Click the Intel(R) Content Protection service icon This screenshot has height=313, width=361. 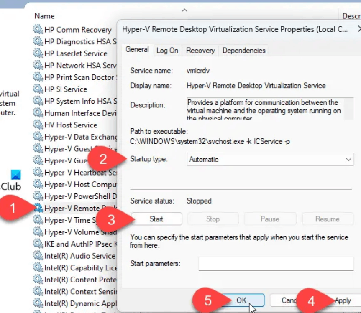38,280
